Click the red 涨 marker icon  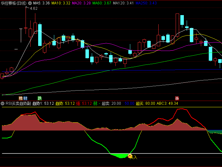177,98
